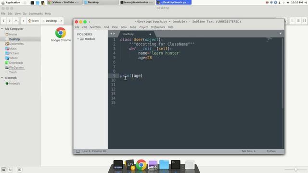
Task: Click Sublime sidebar toggle icon in status bar
Action: coord(78,151)
